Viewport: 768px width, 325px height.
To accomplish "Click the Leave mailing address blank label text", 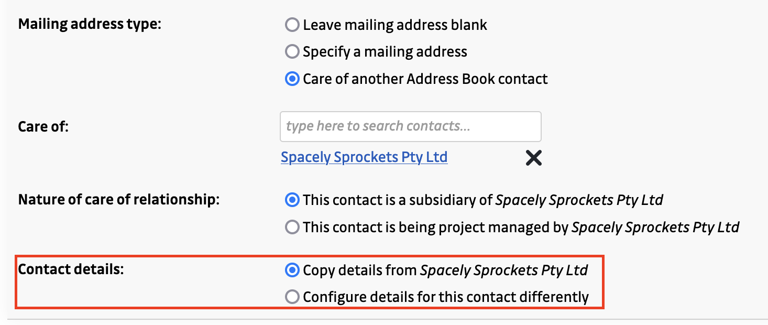I will [395, 25].
